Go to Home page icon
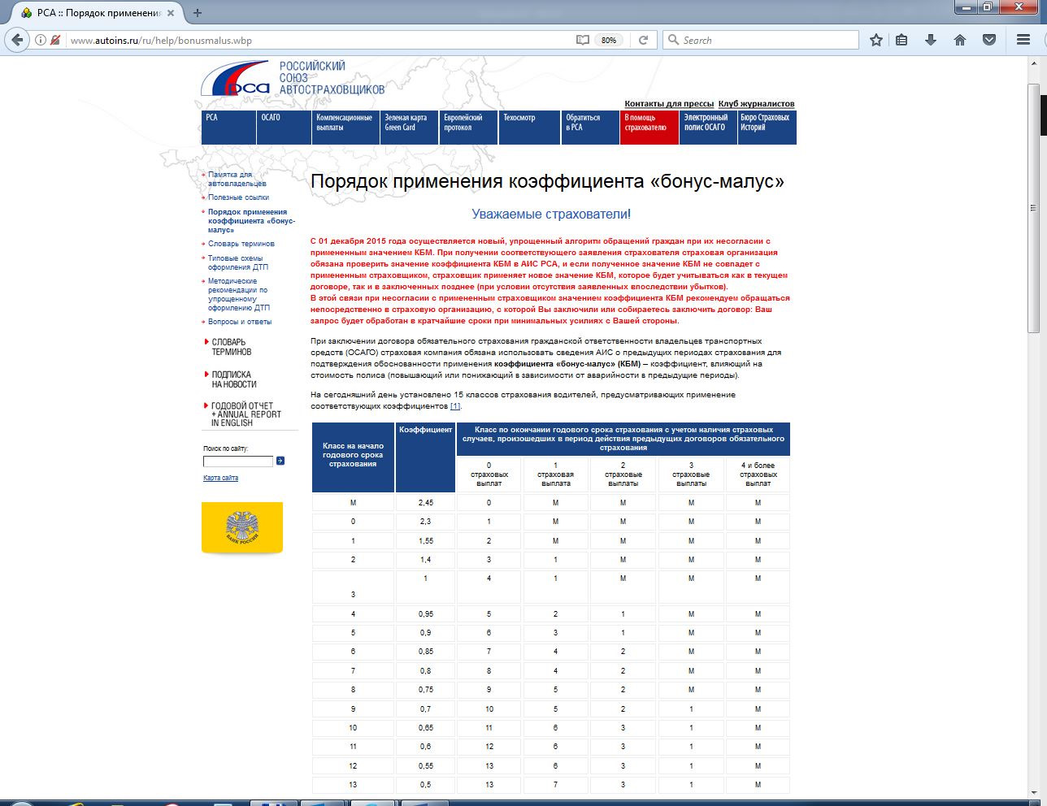Image resolution: width=1047 pixels, height=806 pixels. [960, 40]
